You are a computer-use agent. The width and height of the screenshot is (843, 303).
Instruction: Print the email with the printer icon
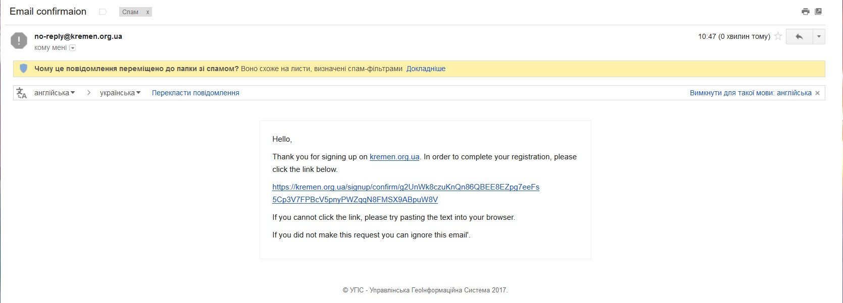tap(805, 12)
